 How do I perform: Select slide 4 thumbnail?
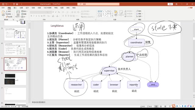(x=15, y=49)
